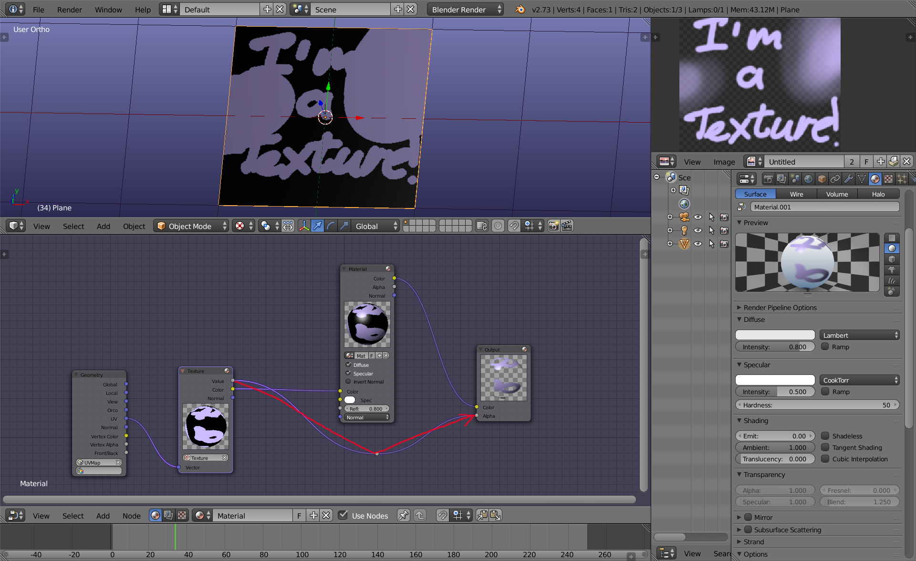The image size is (916, 561).
Task: Switch to the Wire material type tab
Action: pyautogui.click(x=796, y=194)
